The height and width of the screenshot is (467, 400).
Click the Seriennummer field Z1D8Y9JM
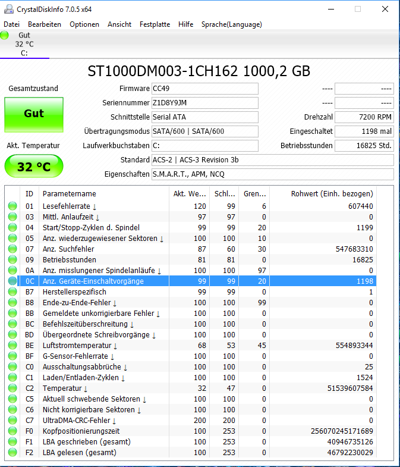coord(205,103)
